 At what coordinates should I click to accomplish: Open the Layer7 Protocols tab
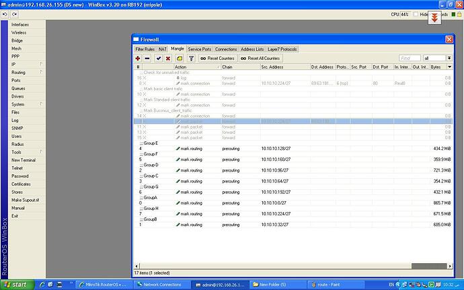282,49
